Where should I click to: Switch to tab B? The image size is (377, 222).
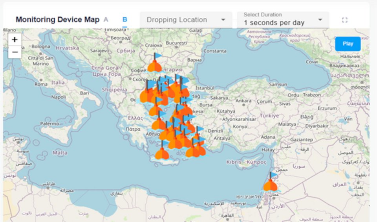[125, 20]
